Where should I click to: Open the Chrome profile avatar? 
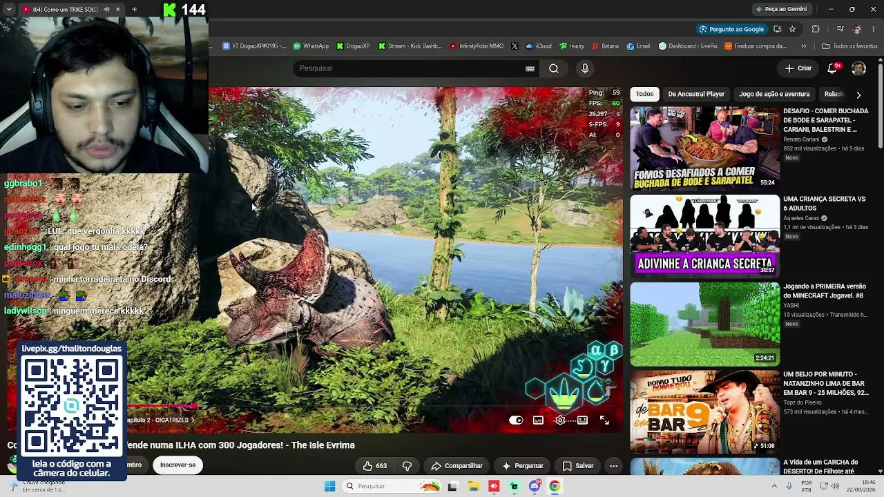point(857,29)
